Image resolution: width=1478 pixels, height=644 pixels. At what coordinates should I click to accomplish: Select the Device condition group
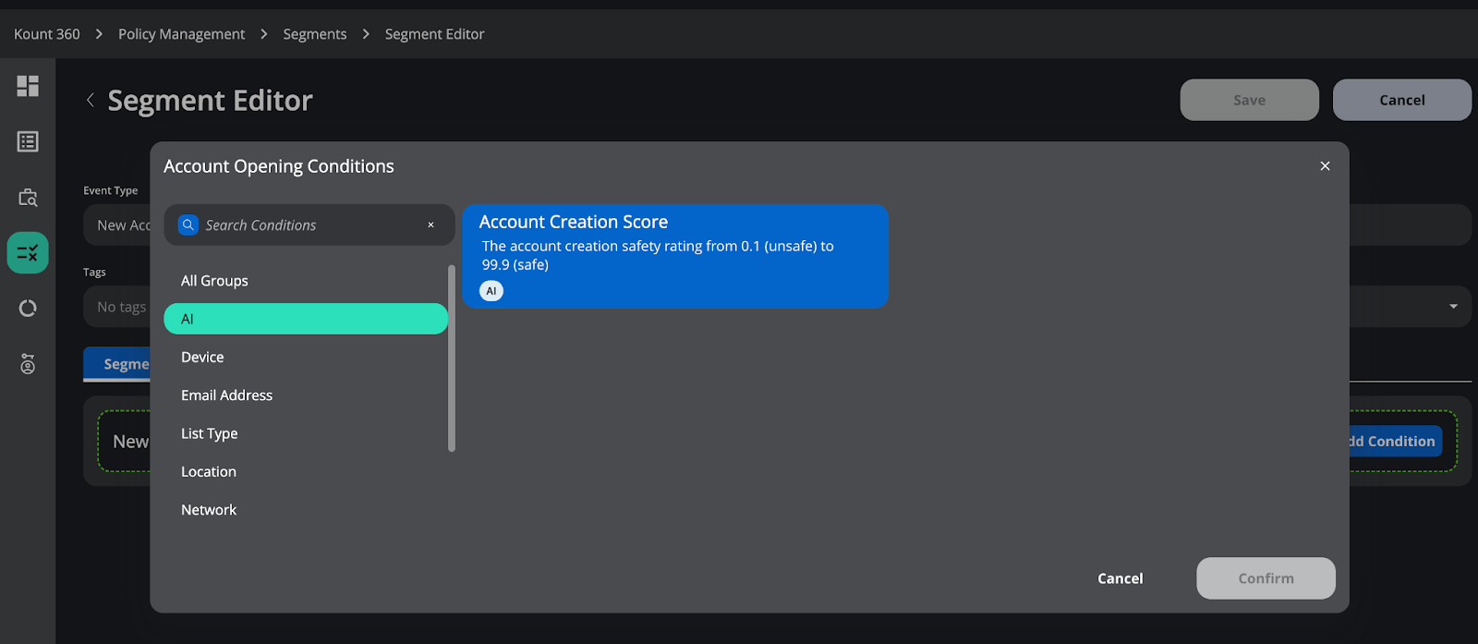pyautogui.click(x=202, y=358)
